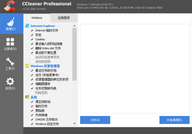The height and width of the screenshot is (134, 192).
Task: Click the Windows 资源管理器 folder icon
Action: point(27,66)
